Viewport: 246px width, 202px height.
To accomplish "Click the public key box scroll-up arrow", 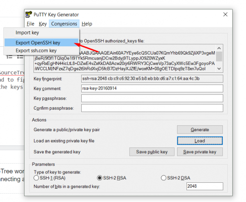I will click(x=219, y=48).
